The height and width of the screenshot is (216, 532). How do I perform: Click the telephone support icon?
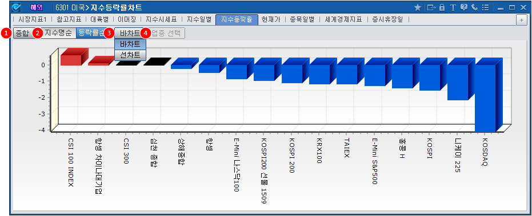[475, 7]
